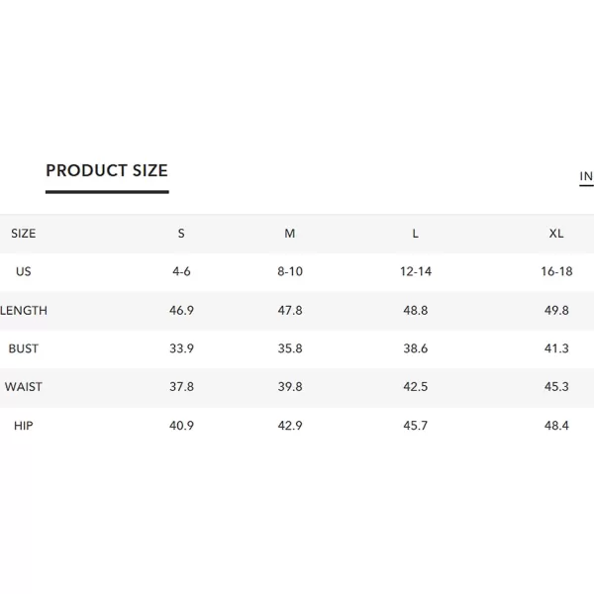
Task: Click the L size column header
Action: point(416,234)
